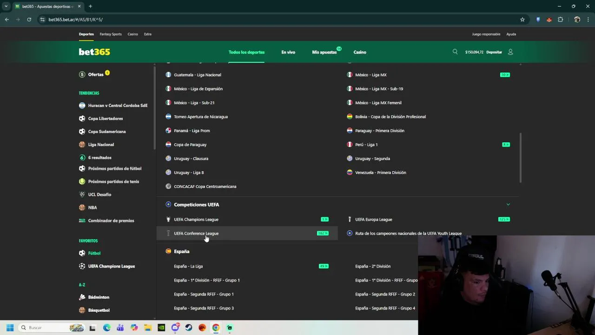Open Uruguay - Clausura
The image size is (595, 335).
[191, 159]
